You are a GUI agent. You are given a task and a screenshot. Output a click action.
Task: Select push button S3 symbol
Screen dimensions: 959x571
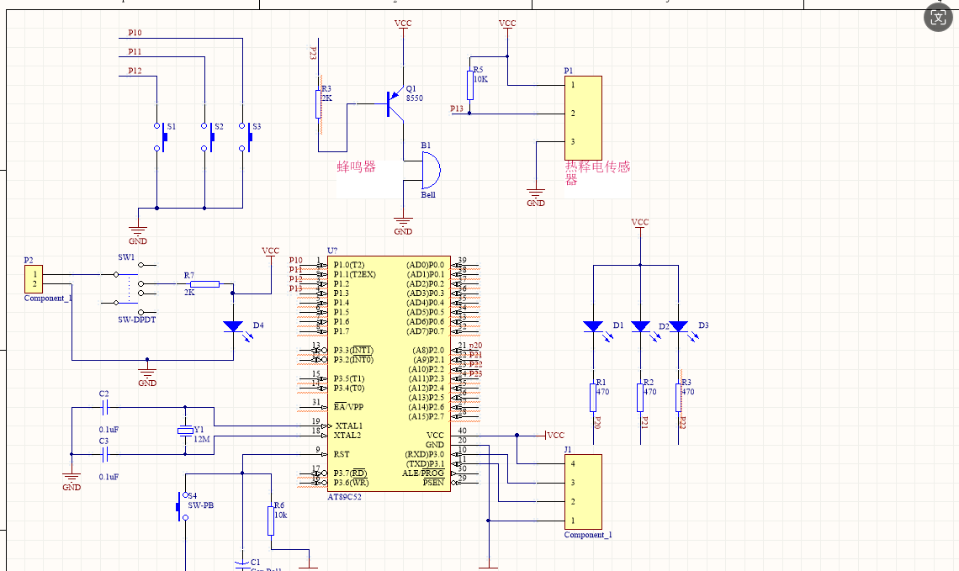tap(246, 137)
